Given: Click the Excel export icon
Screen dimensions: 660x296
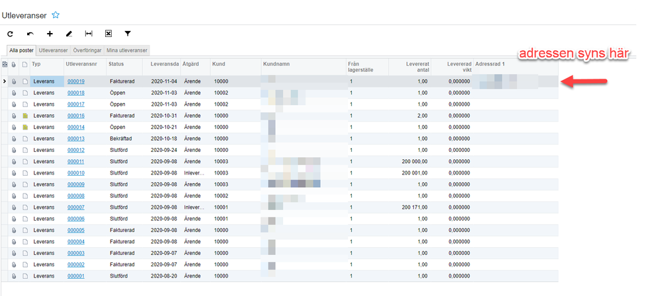Looking at the screenshot, I should 108,34.
